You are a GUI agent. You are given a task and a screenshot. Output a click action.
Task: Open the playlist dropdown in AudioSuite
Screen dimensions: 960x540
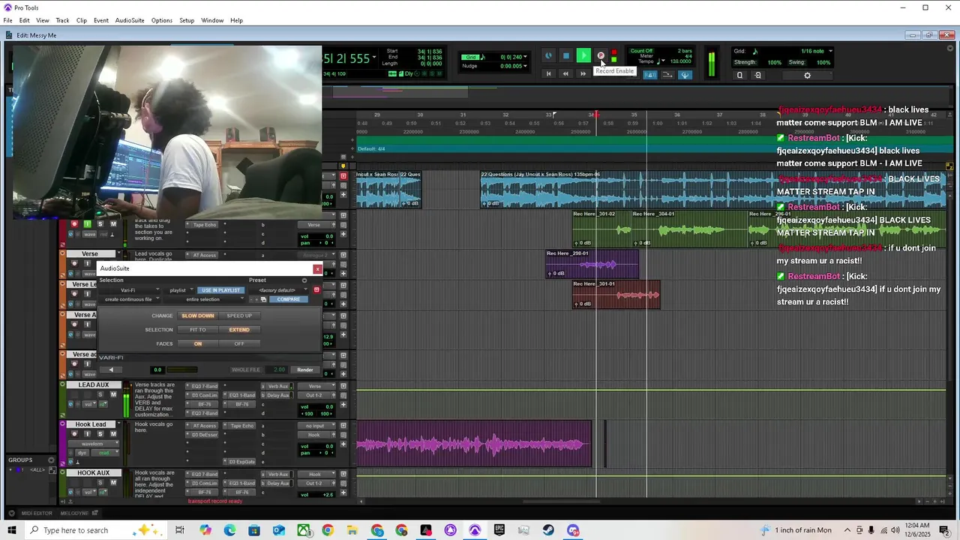click(x=181, y=290)
